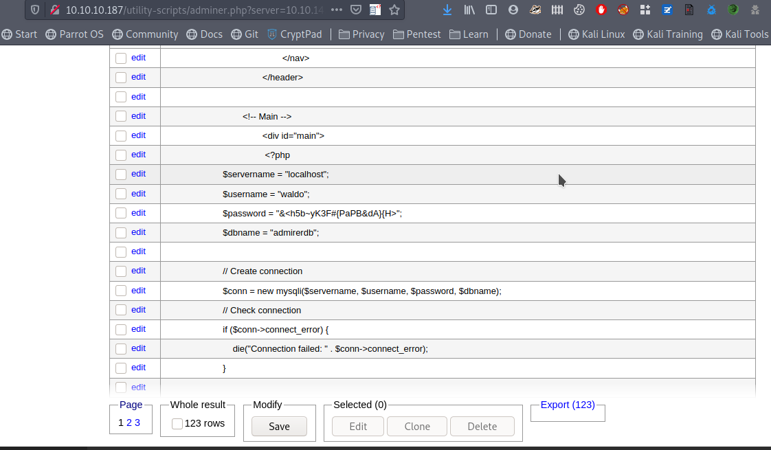Open the page actions three-dot menu

[336, 10]
